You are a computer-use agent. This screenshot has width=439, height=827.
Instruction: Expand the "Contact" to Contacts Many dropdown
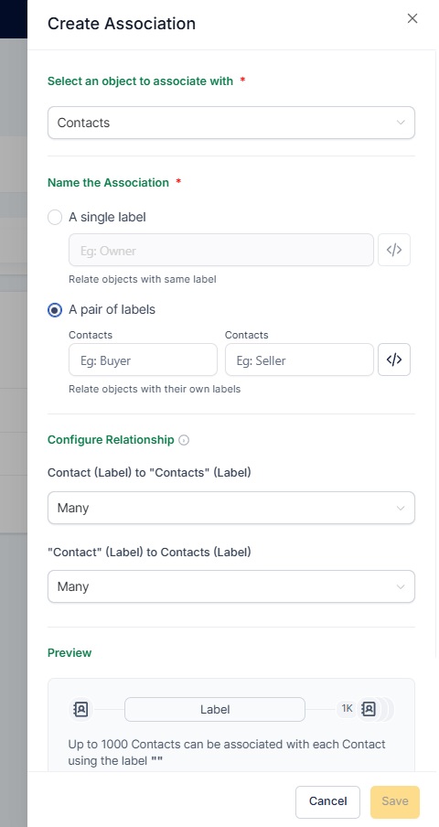tap(231, 586)
